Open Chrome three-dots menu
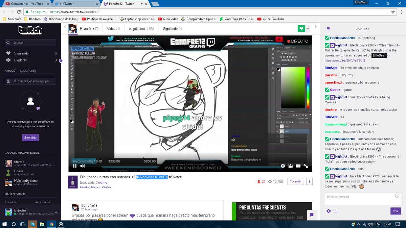406x228 pixels. pyautogui.click(x=401, y=11)
